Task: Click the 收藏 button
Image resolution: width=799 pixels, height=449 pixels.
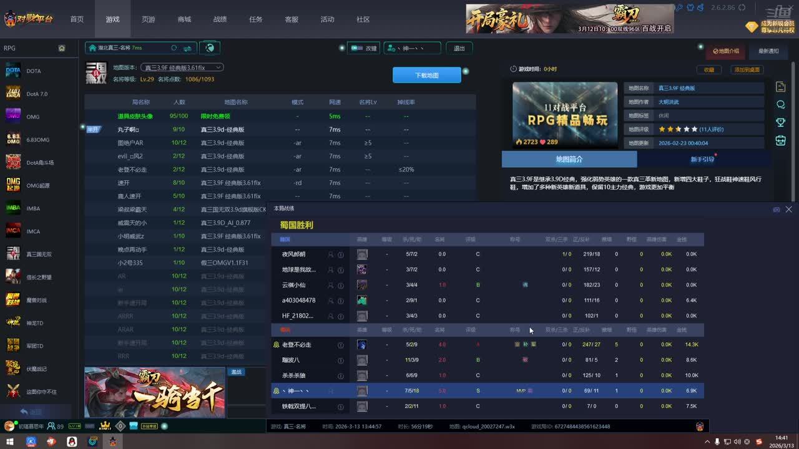Action: coord(709,70)
